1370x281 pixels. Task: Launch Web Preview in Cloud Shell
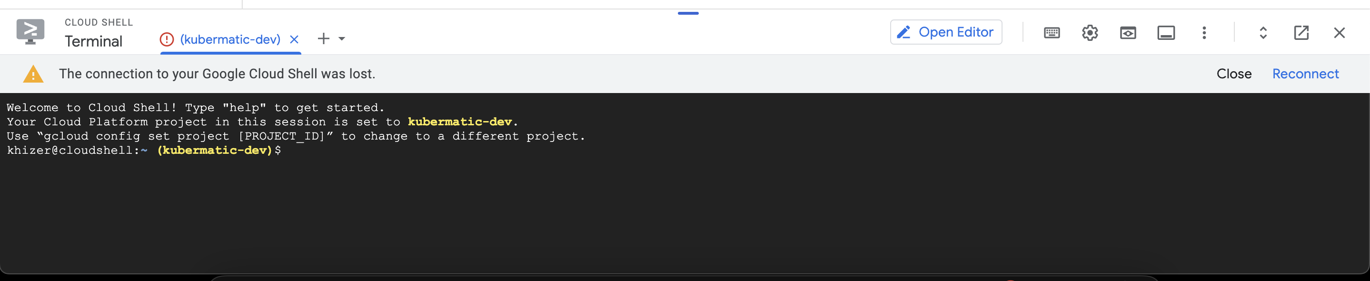pyautogui.click(x=1128, y=32)
